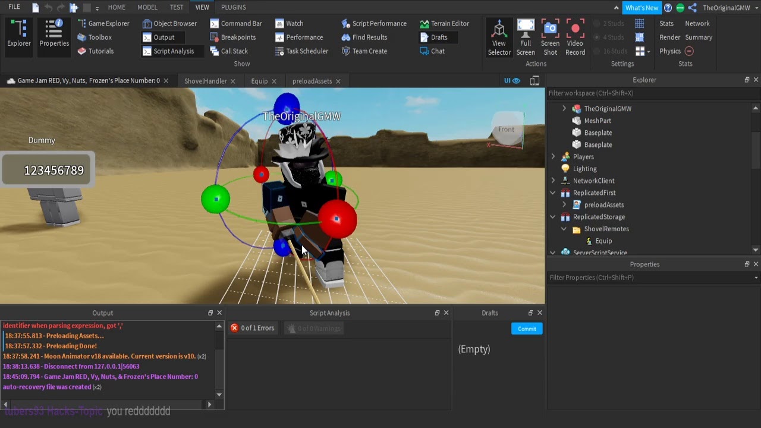Collapse the ShovelRemotes folder
761x428 pixels.
click(564, 229)
